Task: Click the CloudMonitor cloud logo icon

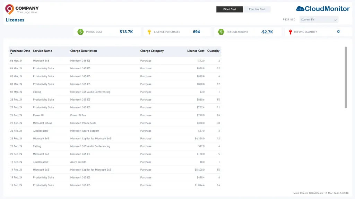Action: click(x=300, y=9)
